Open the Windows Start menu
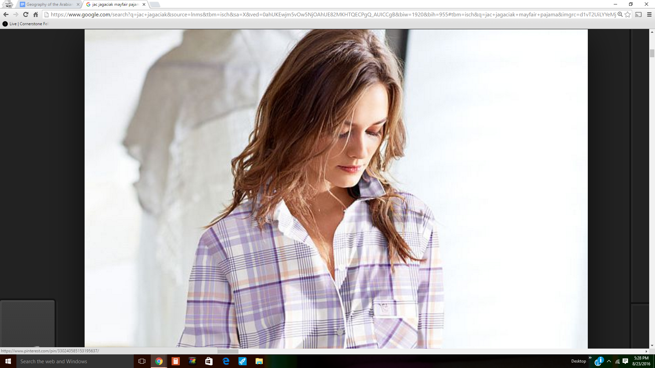655x368 pixels. pyautogui.click(x=8, y=361)
